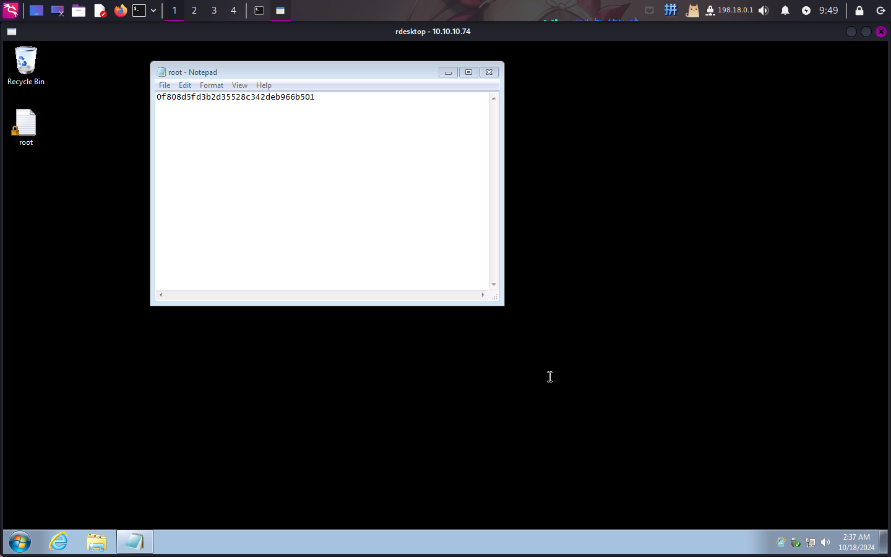Image resolution: width=891 pixels, height=557 pixels.
Task: Open Windows Explorer from the taskbar
Action: coord(97,542)
